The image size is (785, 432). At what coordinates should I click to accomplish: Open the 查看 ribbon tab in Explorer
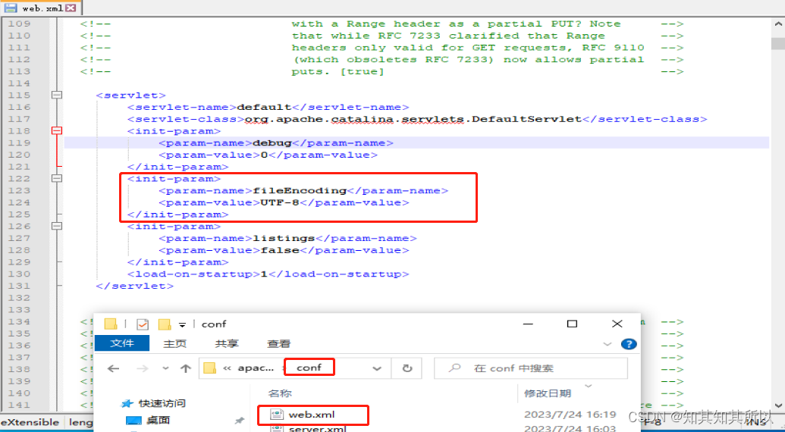[x=279, y=343]
